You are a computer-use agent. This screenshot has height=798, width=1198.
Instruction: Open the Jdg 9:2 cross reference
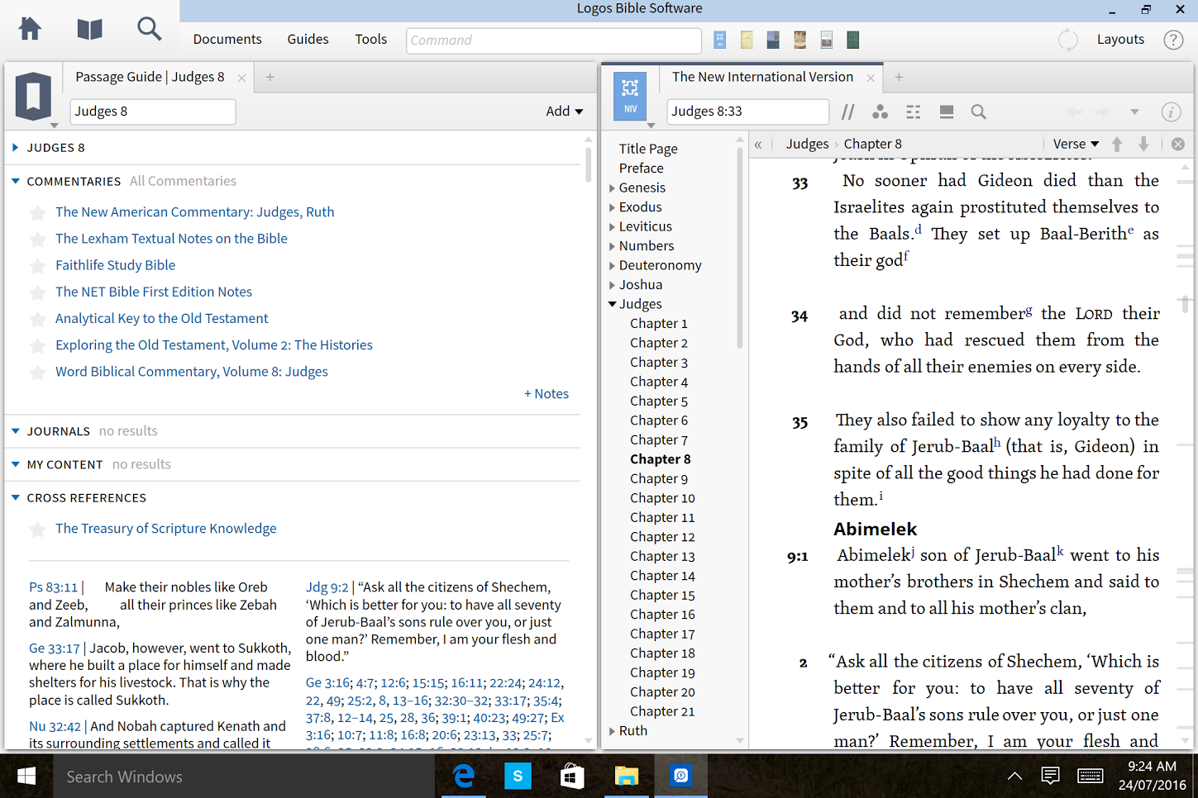pos(327,587)
